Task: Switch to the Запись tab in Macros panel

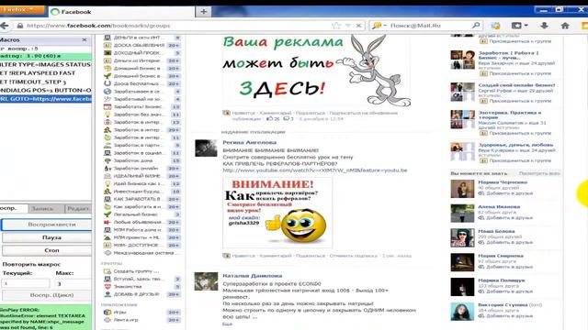Action: coord(46,208)
